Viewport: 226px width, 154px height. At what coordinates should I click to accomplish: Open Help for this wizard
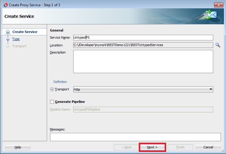18,147
